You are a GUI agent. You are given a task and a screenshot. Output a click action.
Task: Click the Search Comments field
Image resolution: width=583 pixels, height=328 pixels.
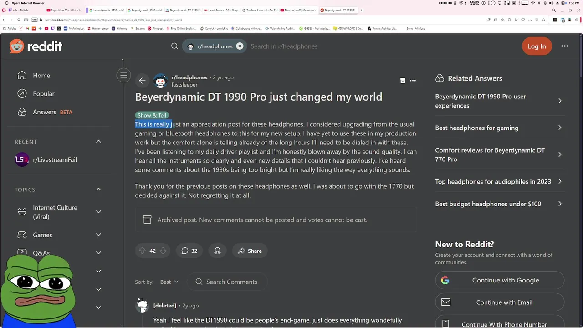click(x=227, y=282)
